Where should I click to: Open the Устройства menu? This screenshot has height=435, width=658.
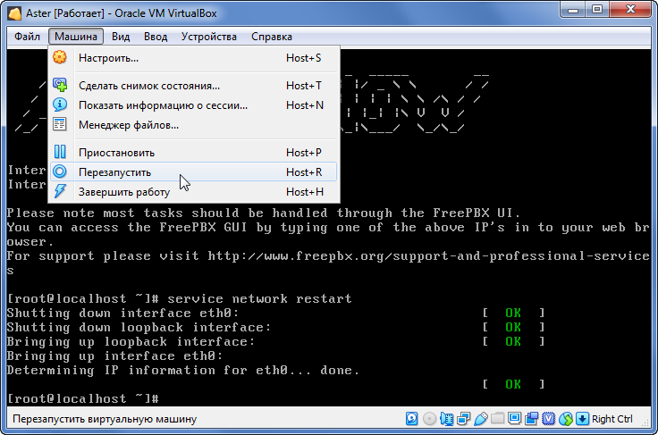208,37
